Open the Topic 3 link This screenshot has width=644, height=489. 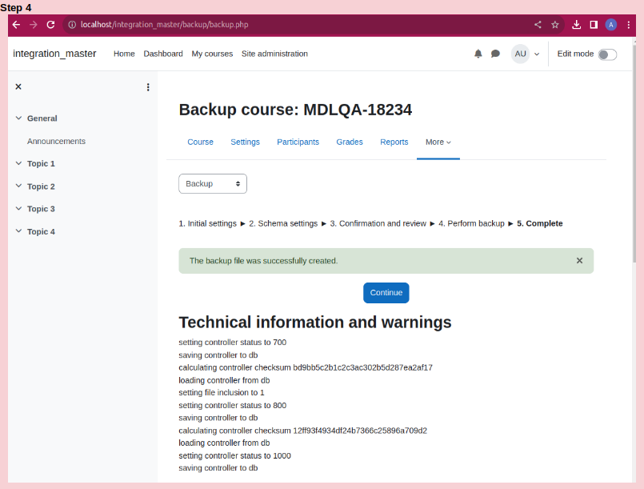click(41, 209)
